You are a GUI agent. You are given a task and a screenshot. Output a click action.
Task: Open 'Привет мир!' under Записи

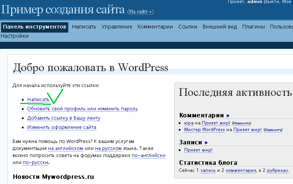click(x=198, y=150)
